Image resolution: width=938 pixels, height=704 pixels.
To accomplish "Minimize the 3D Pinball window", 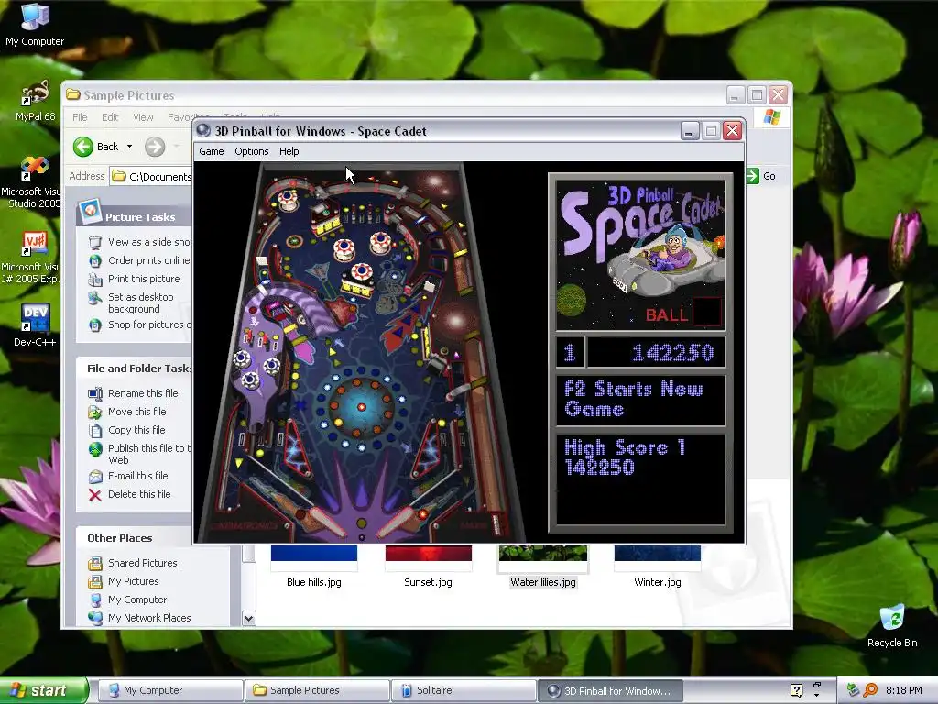I will pos(690,130).
